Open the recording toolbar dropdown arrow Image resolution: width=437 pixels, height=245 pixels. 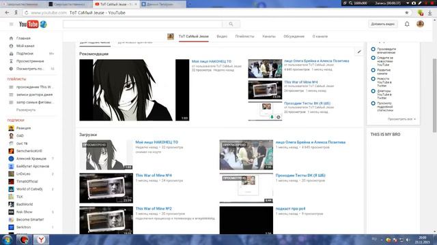408,3
